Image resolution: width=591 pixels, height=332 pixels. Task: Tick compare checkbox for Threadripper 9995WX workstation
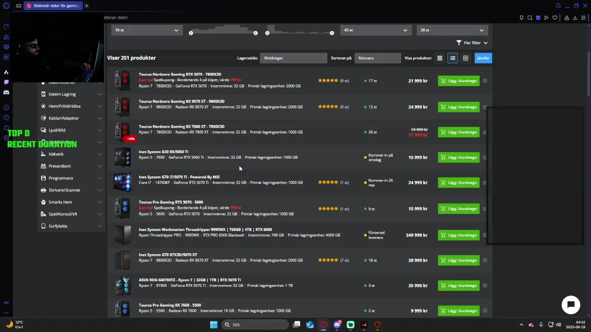coord(485,235)
